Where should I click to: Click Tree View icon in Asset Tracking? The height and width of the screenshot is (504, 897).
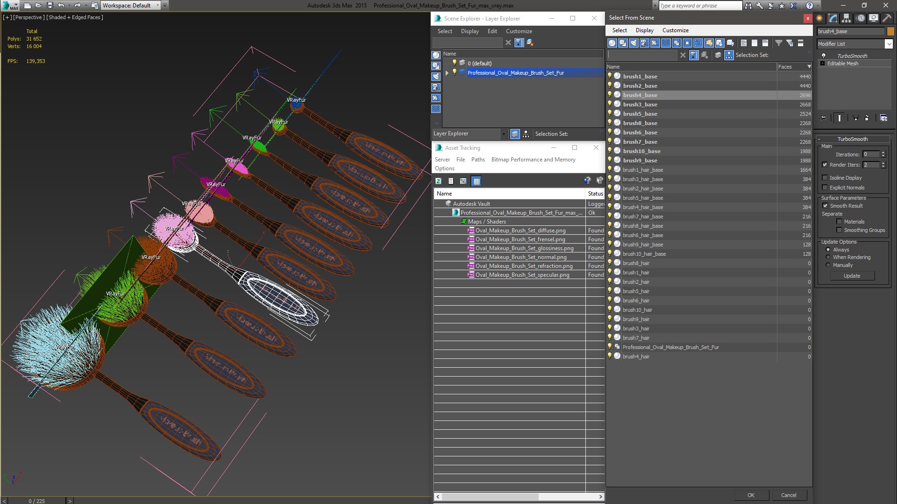[463, 181]
